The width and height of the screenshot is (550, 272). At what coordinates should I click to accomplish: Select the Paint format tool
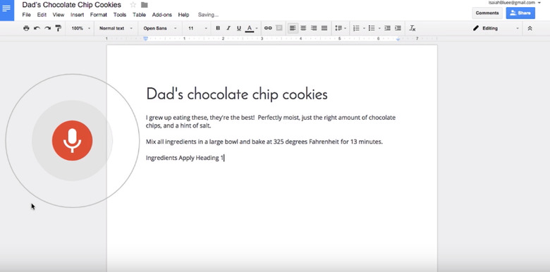(59, 28)
